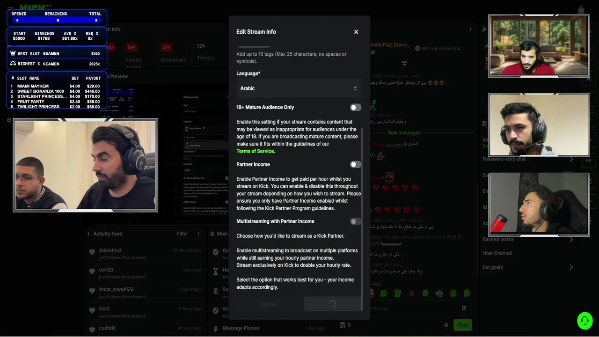Click the Cancel button in dialog
599x337 pixels.
click(268, 304)
